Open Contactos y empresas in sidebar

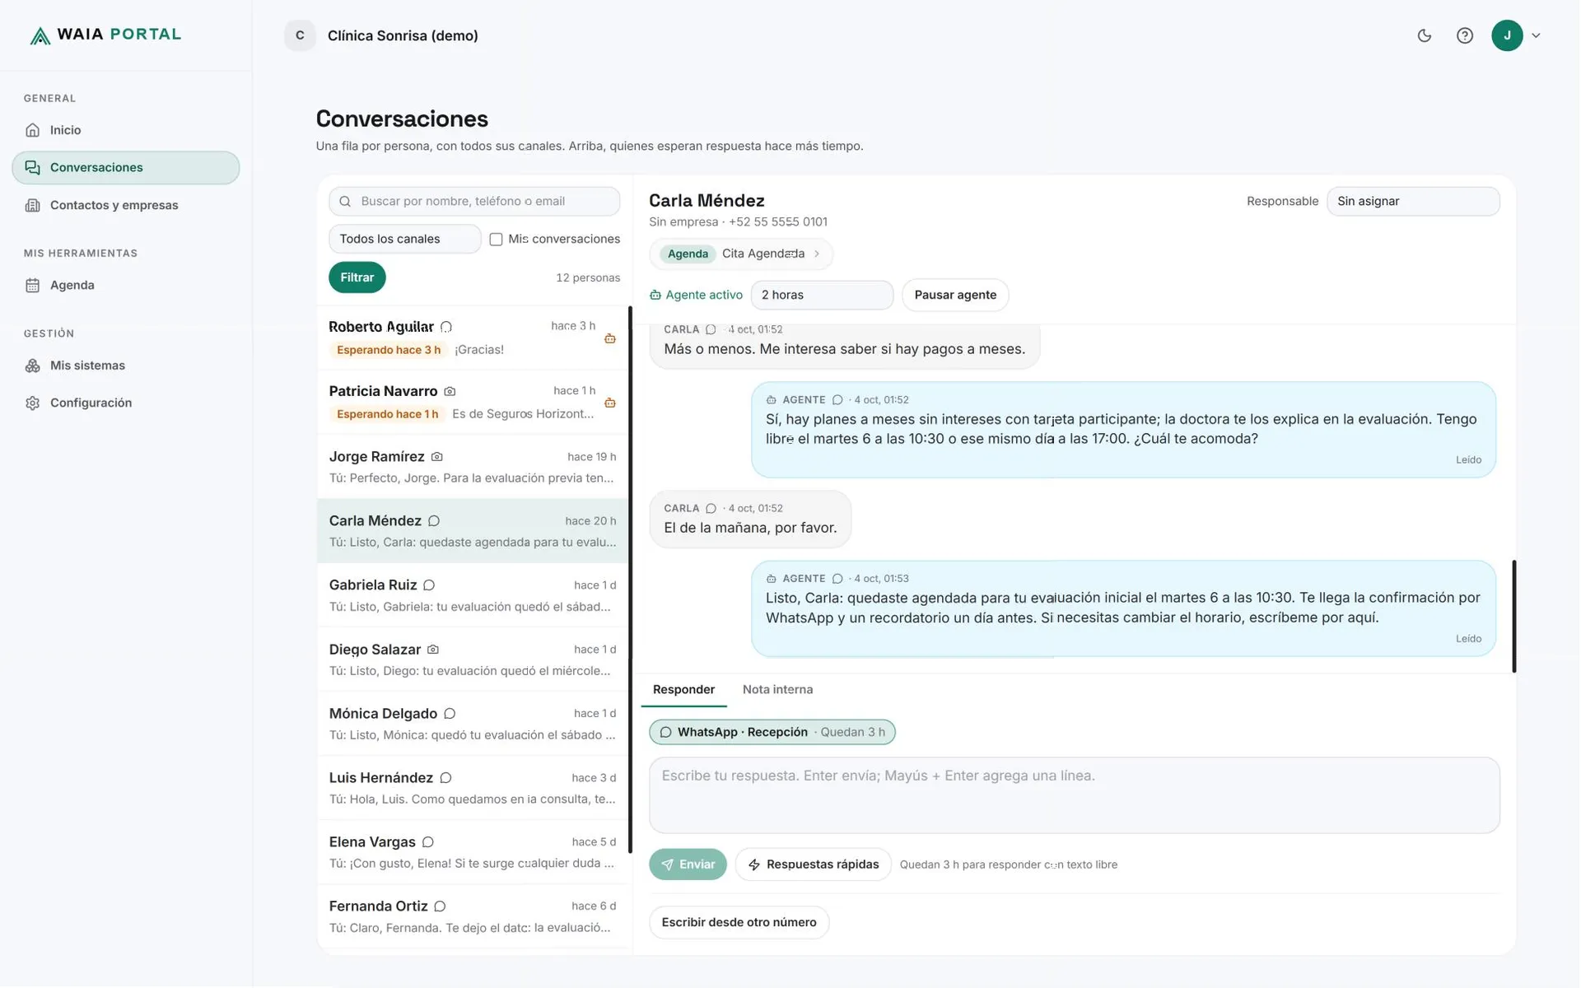coord(125,205)
